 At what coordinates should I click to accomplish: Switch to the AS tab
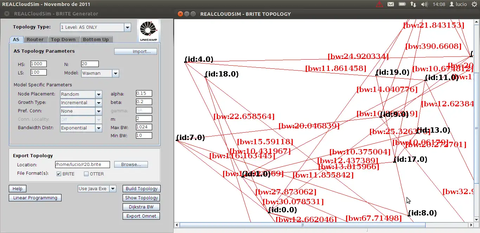pos(16,39)
